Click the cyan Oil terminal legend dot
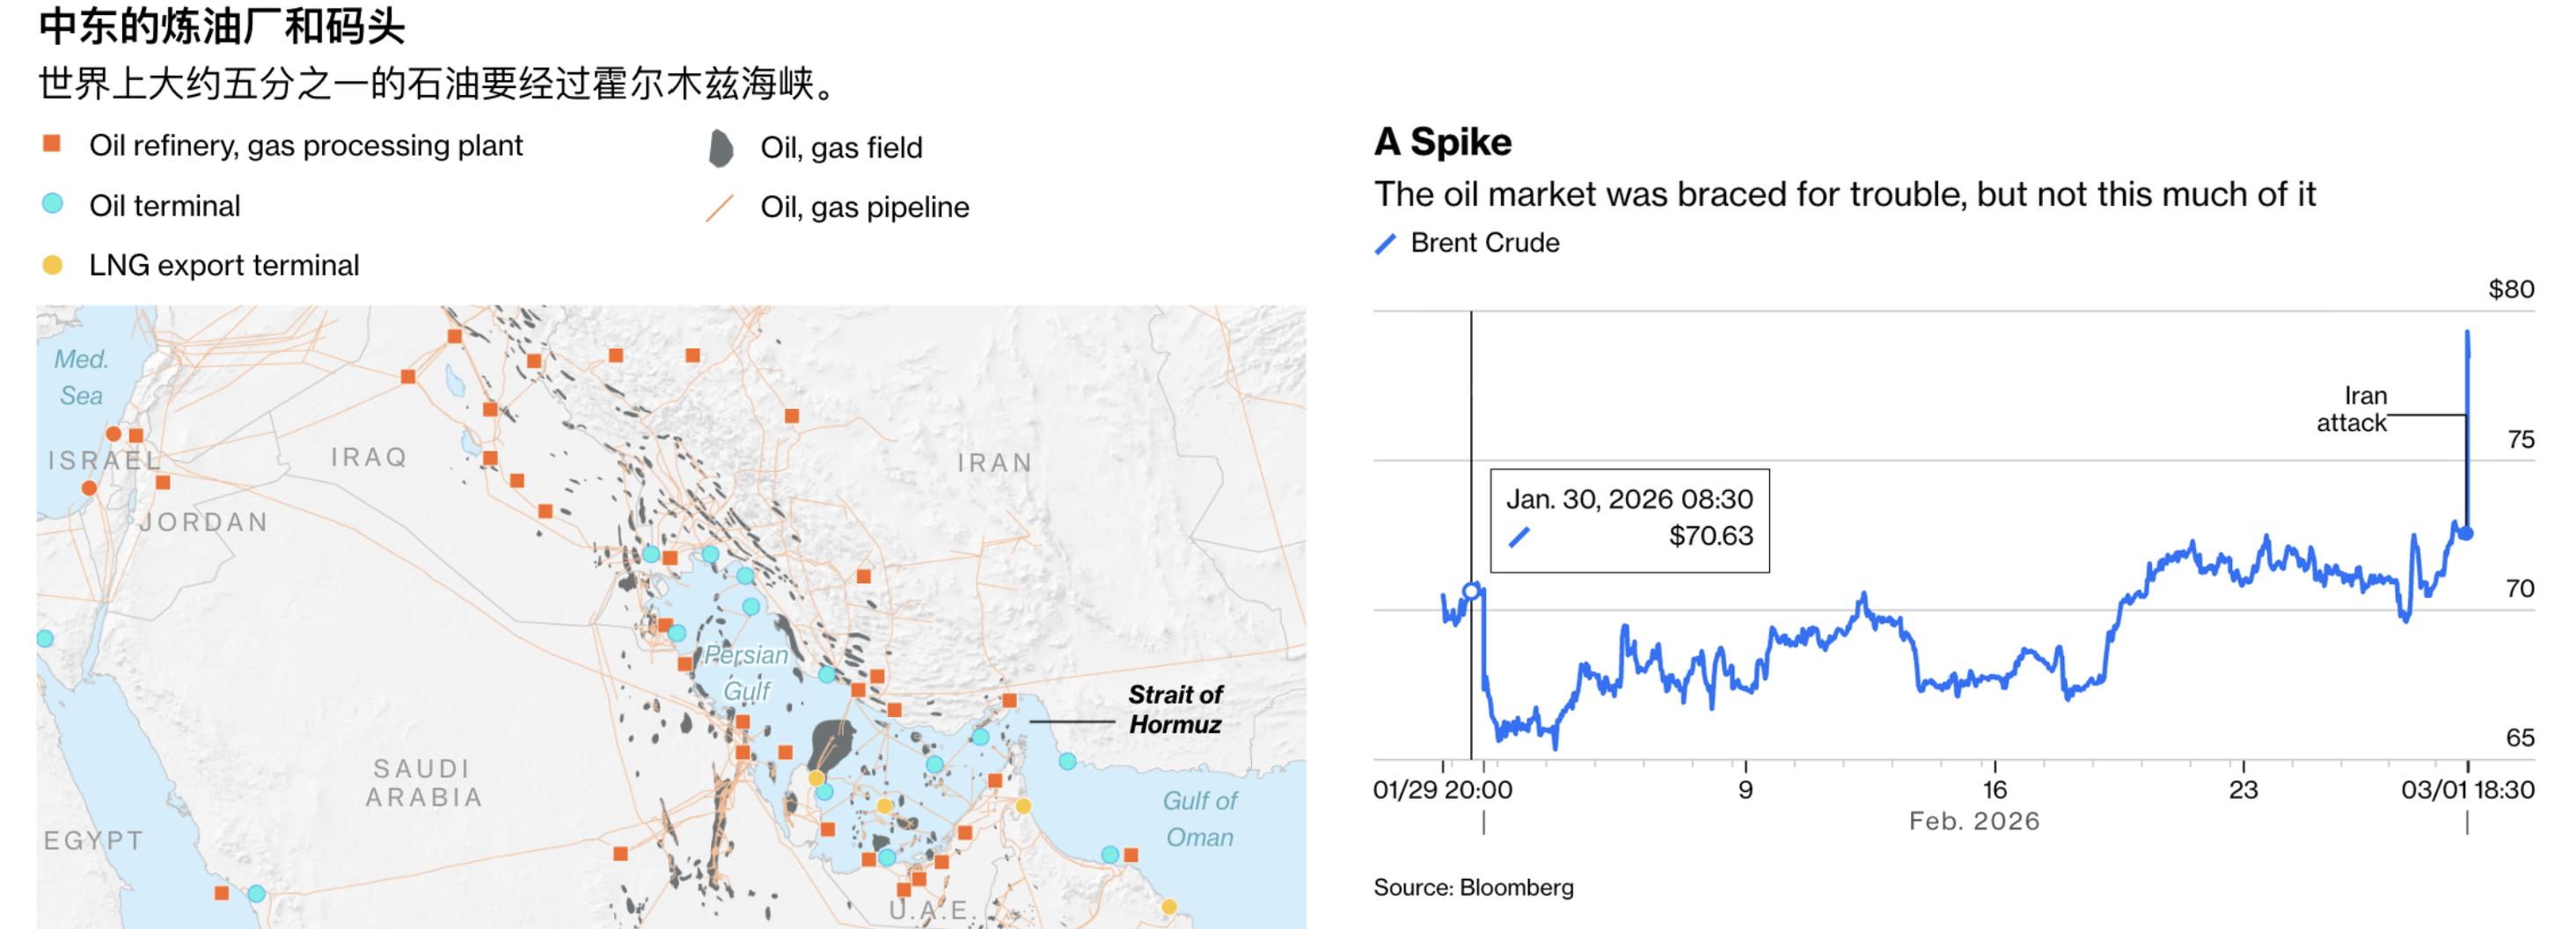 pos(52,204)
